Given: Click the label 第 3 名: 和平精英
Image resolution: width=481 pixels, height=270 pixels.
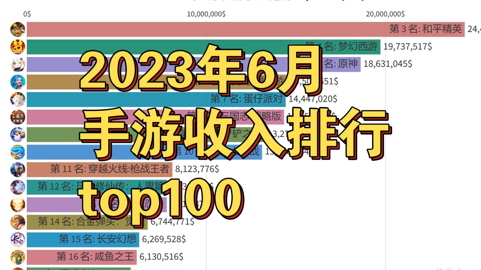Looking at the screenshot, I should click(425, 29).
